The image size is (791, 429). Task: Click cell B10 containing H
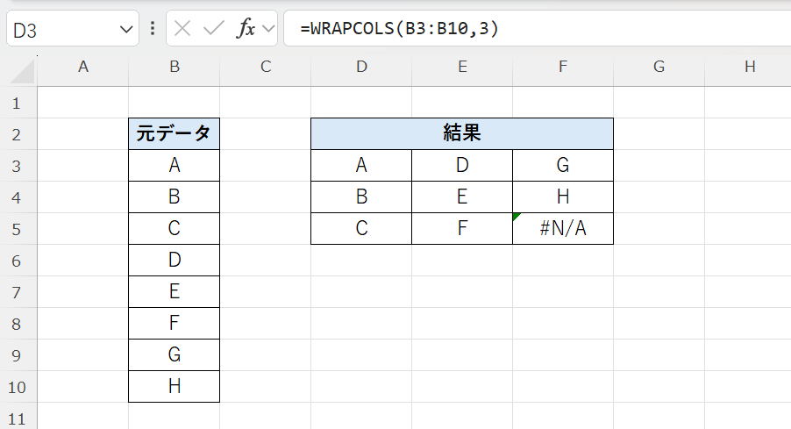[x=174, y=386]
